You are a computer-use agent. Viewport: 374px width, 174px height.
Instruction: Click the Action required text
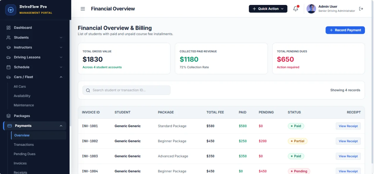[288, 67]
